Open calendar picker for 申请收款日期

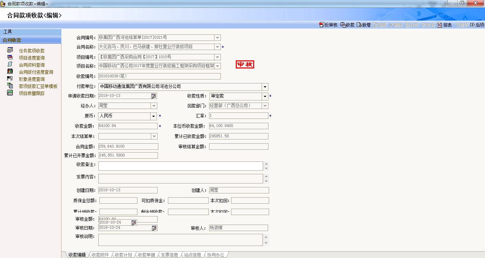153,96
